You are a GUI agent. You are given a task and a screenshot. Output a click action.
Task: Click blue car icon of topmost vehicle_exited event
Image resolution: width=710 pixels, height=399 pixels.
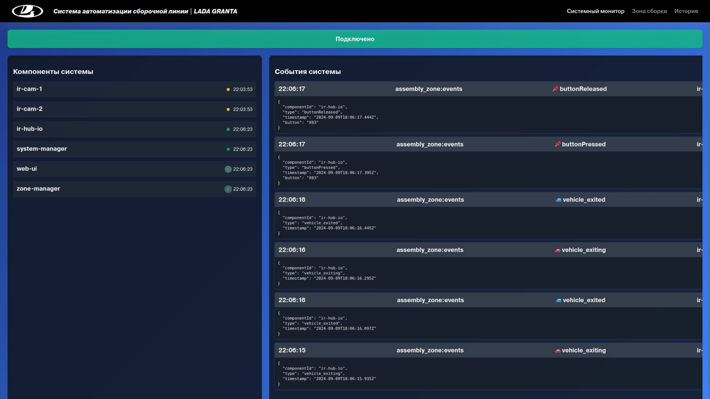[x=558, y=200]
